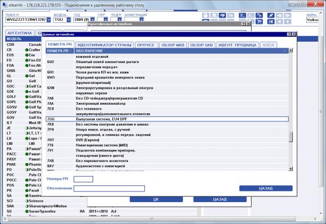Viewport: 326px width, 224px height.
Task: Click the etkainfo window title bar icon
Action: point(5,5)
